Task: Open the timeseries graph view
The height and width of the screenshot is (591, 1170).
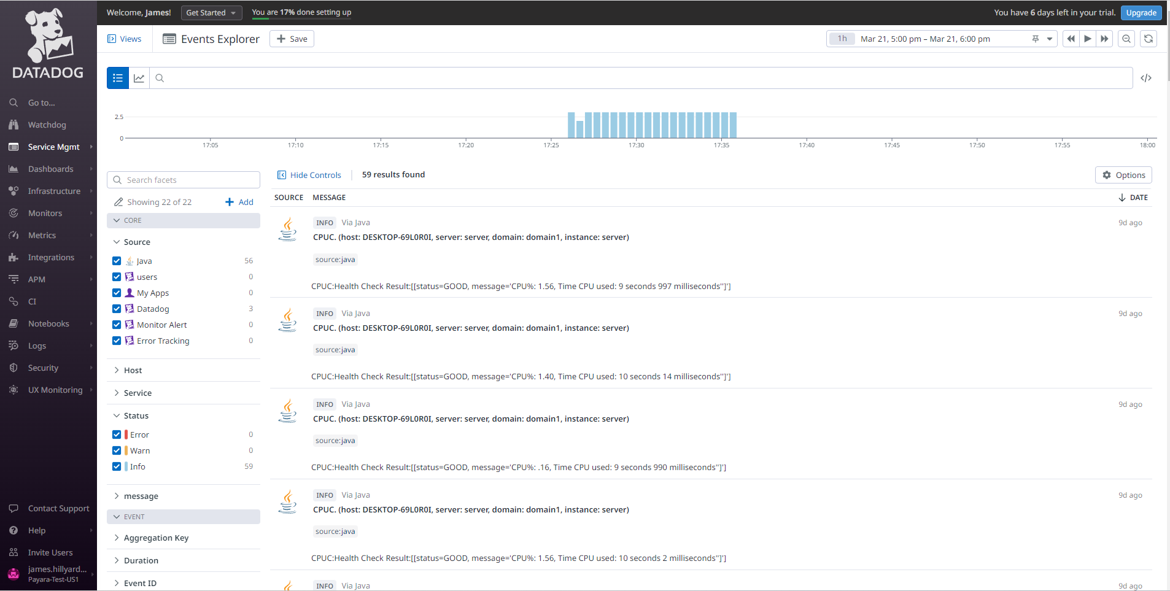Action: pos(139,78)
